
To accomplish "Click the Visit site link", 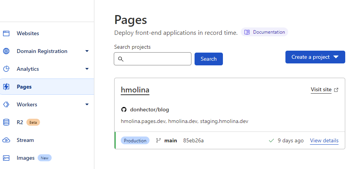I will pos(321,90).
